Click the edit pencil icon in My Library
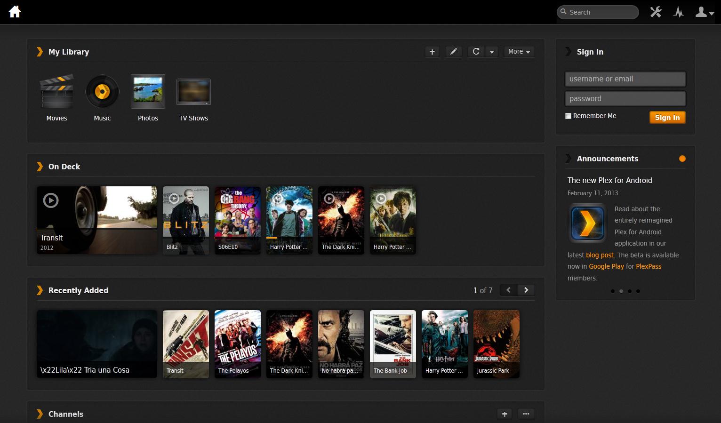721x423 pixels. [x=453, y=52]
